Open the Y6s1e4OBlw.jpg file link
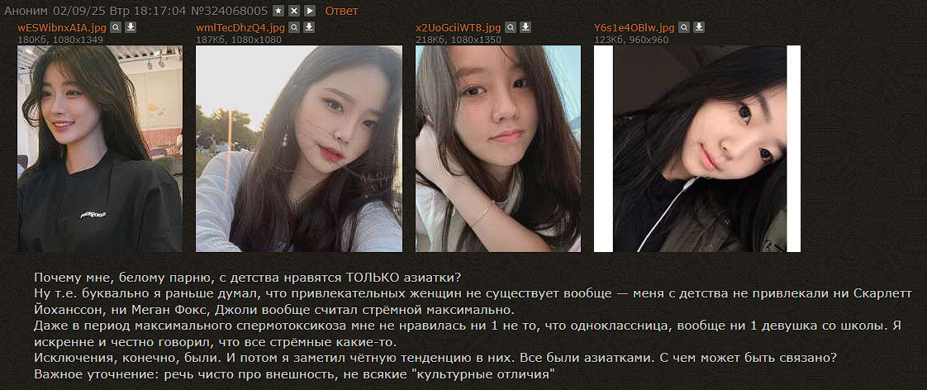This screenshot has height=390, width=927. [x=634, y=28]
